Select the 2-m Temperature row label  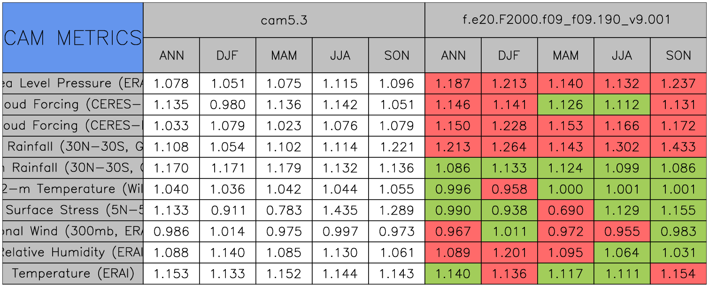pos(73,189)
